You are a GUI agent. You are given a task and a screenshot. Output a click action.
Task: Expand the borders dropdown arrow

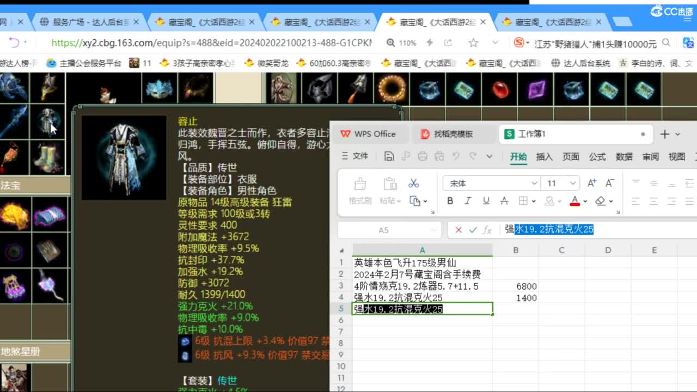(534, 201)
